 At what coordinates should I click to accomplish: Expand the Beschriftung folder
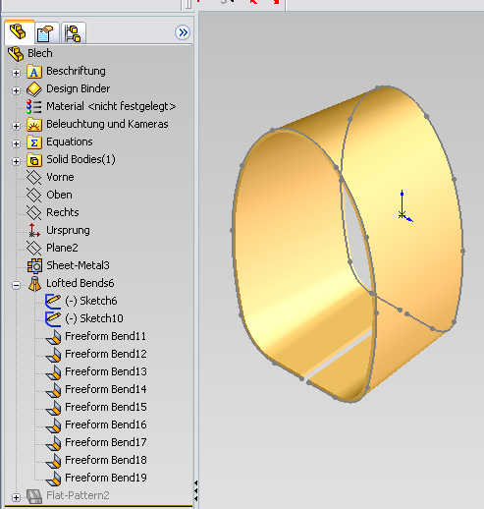tap(16, 73)
